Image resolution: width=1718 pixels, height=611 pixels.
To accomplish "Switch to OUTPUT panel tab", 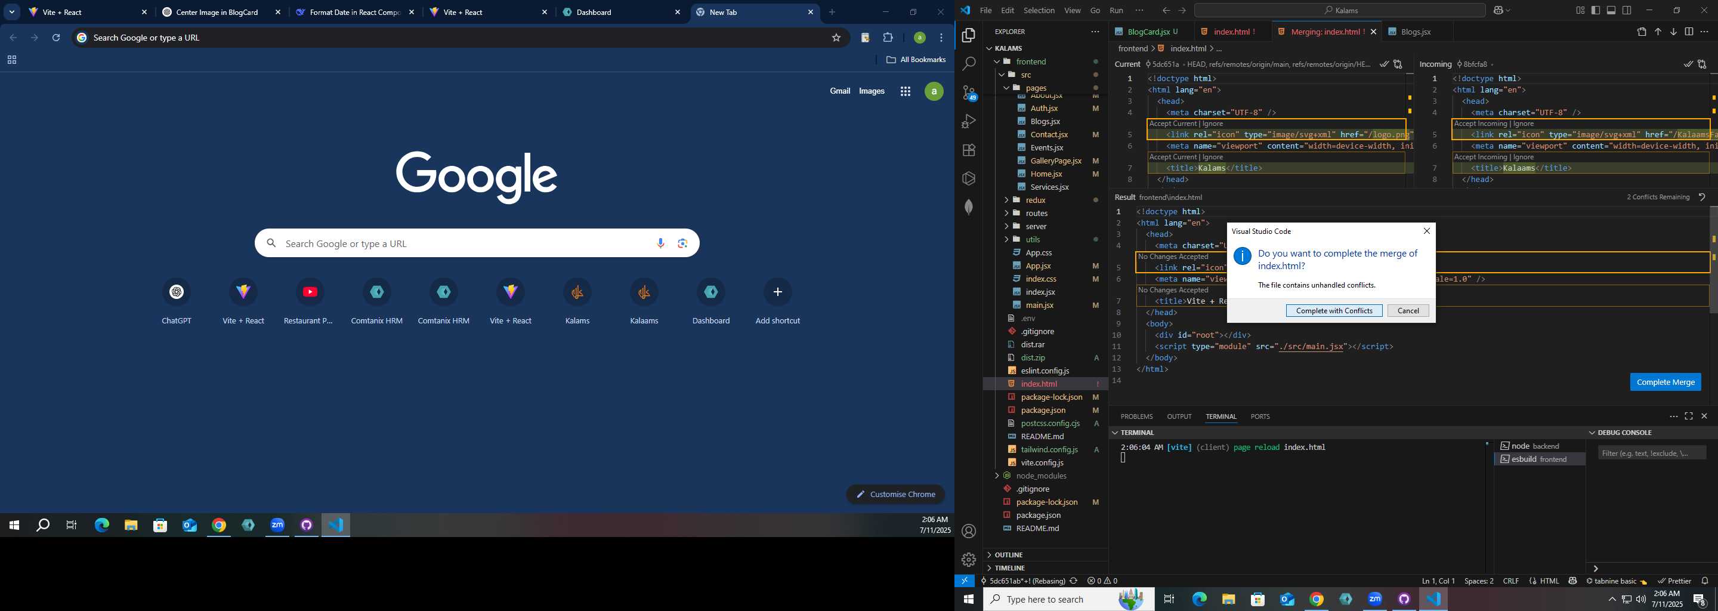I will click(1179, 416).
